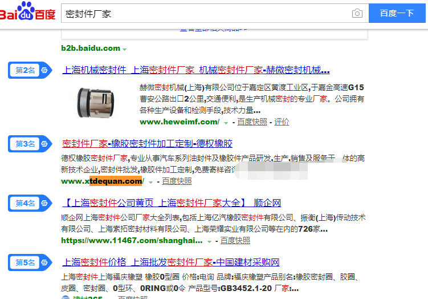Open 百度快照 for the heweimf result

click(x=252, y=122)
